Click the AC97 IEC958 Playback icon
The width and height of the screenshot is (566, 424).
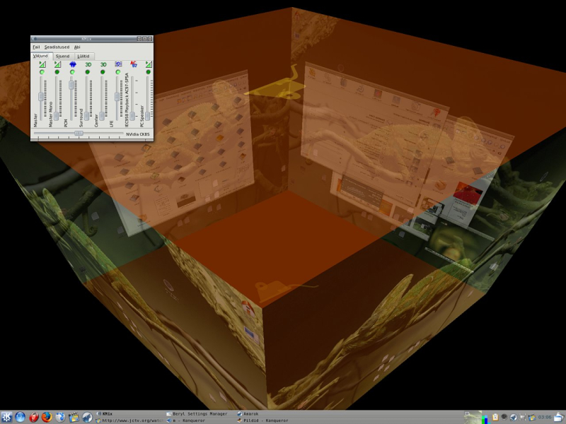(134, 64)
